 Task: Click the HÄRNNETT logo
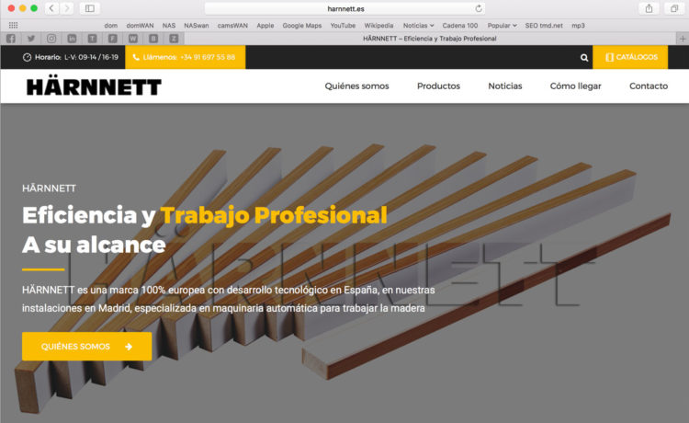(94, 86)
